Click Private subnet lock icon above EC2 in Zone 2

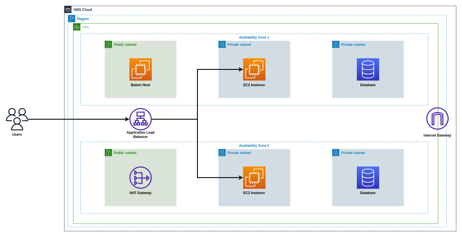(x=222, y=153)
